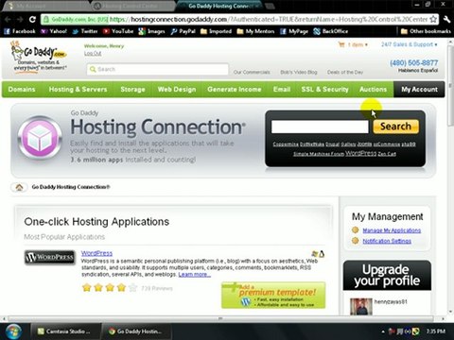Click the Upgrade your profile banner

(x=387, y=276)
